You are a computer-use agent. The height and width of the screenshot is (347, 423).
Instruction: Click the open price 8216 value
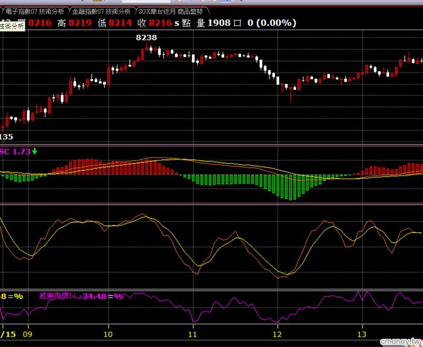[x=40, y=23]
